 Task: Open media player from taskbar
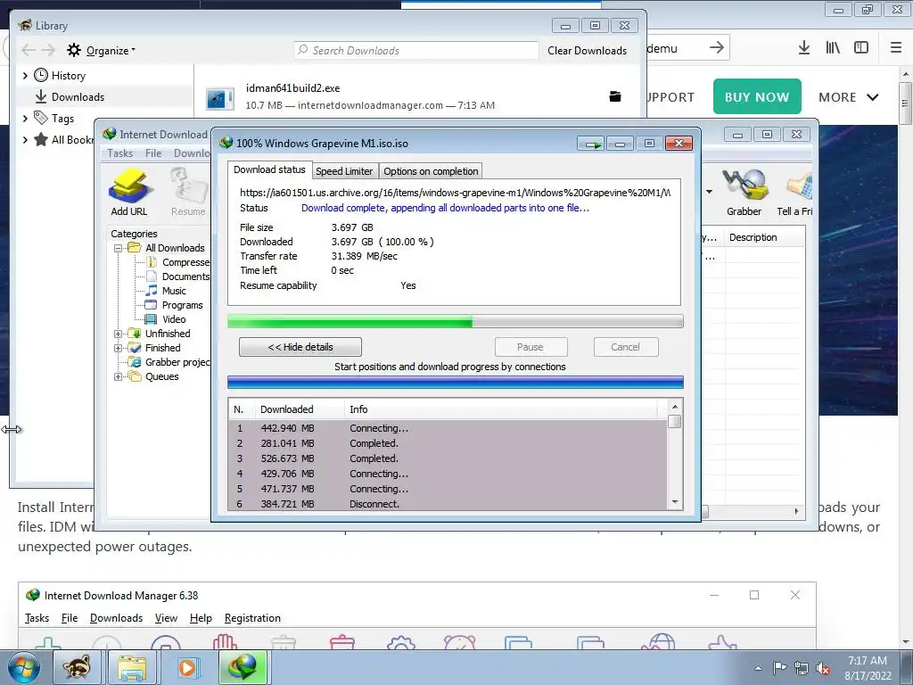click(187, 667)
